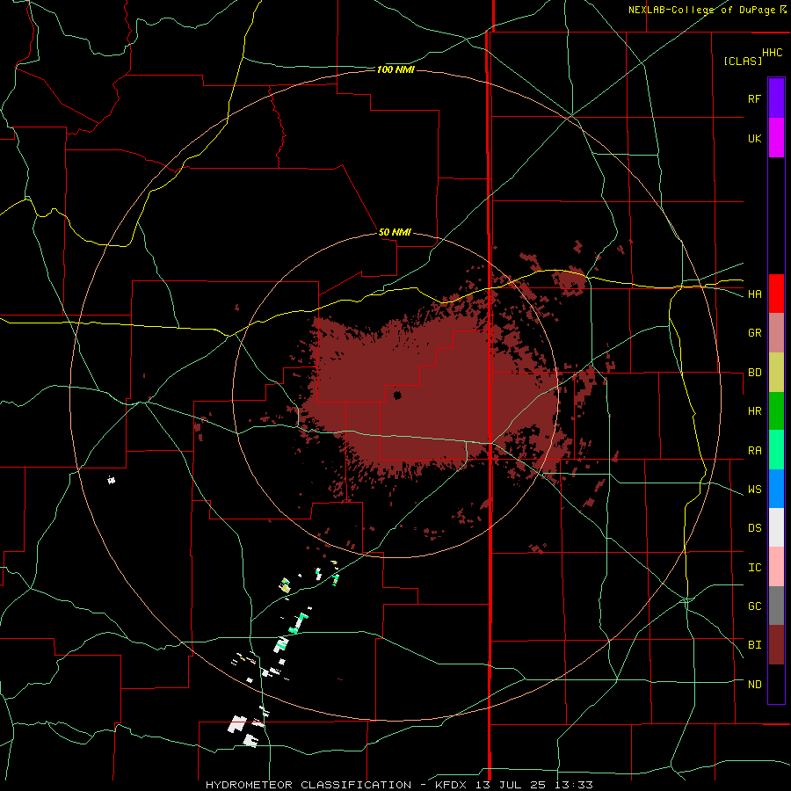The width and height of the screenshot is (791, 791).
Task: Click the UK legend label
Action: coord(754,138)
